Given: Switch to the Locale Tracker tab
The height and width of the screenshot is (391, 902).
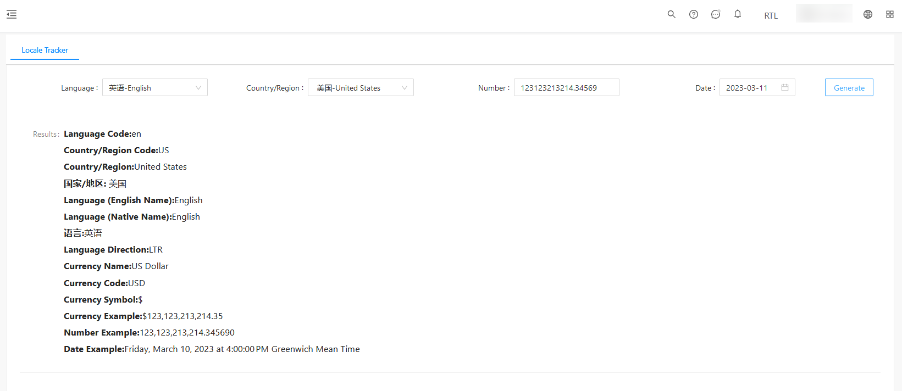Looking at the screenshot, I should point(45,50).
